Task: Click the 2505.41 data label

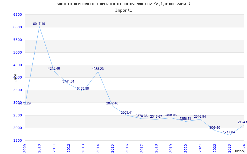Action: 127,112
